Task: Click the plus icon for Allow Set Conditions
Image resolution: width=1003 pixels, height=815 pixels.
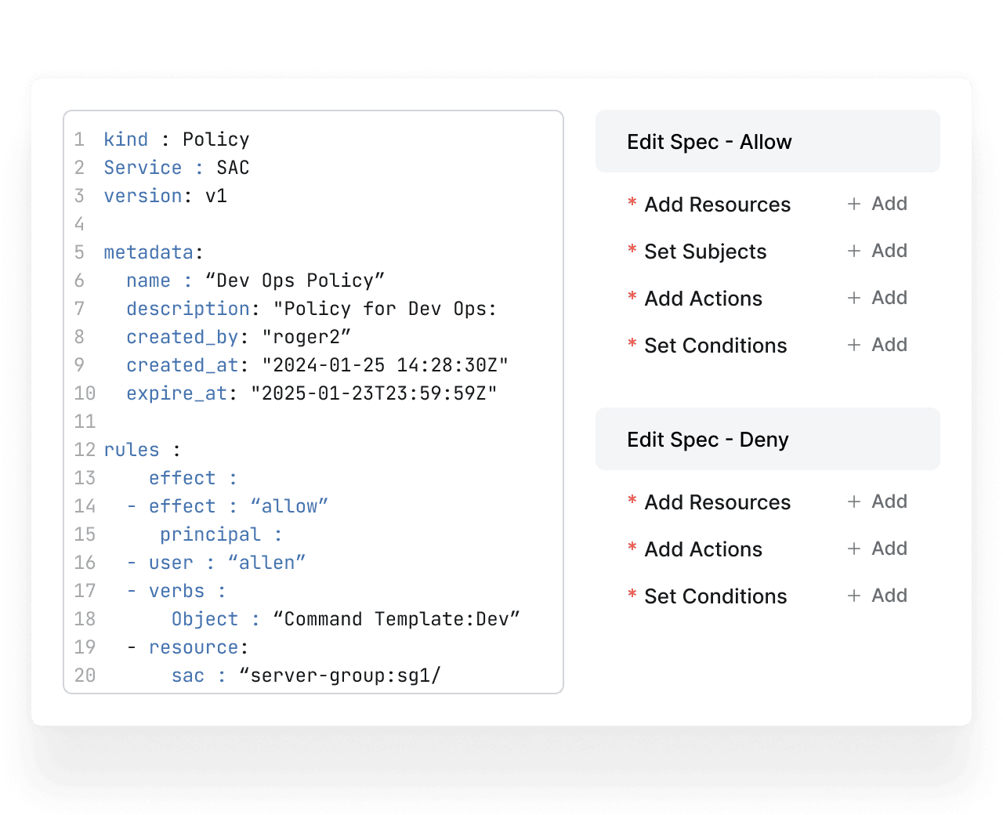Action: [854, 345]
